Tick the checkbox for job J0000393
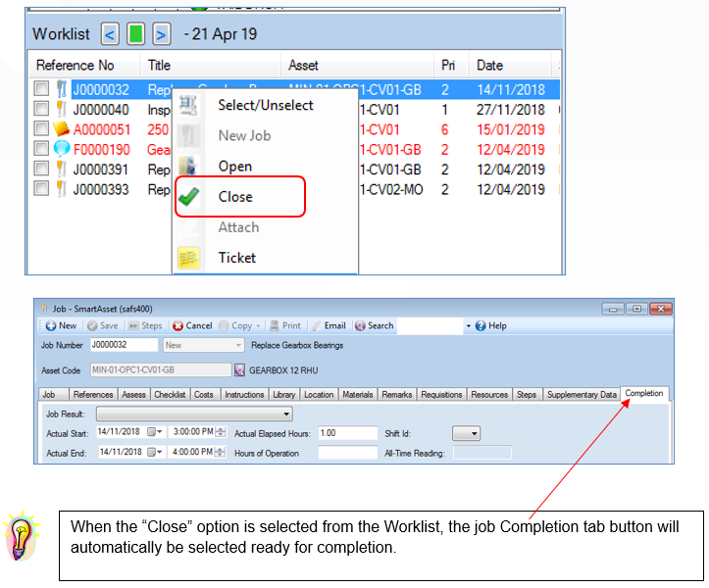The width and height of the screenshot is (709, 588). (x=41, y=188)
